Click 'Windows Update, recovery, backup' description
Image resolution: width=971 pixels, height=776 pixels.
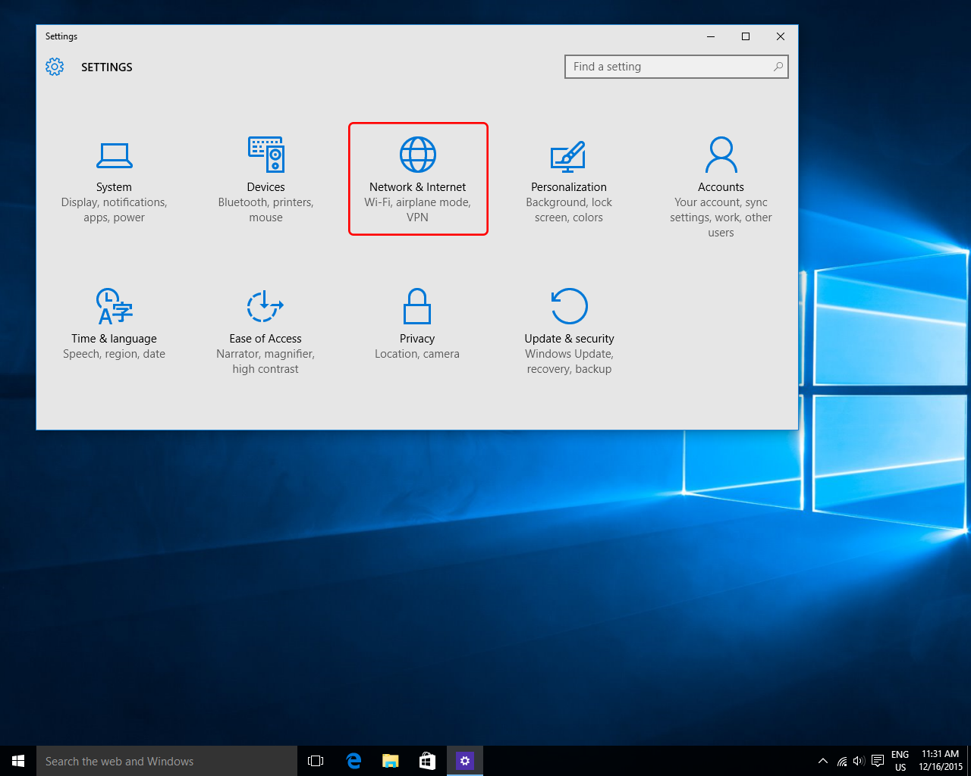[569, 361]
